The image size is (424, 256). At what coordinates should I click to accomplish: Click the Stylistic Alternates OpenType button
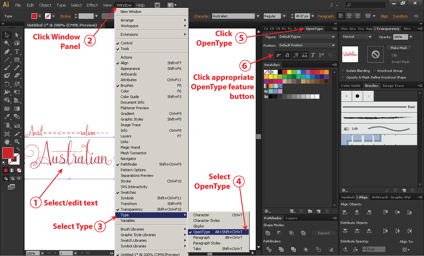point(304,55)
